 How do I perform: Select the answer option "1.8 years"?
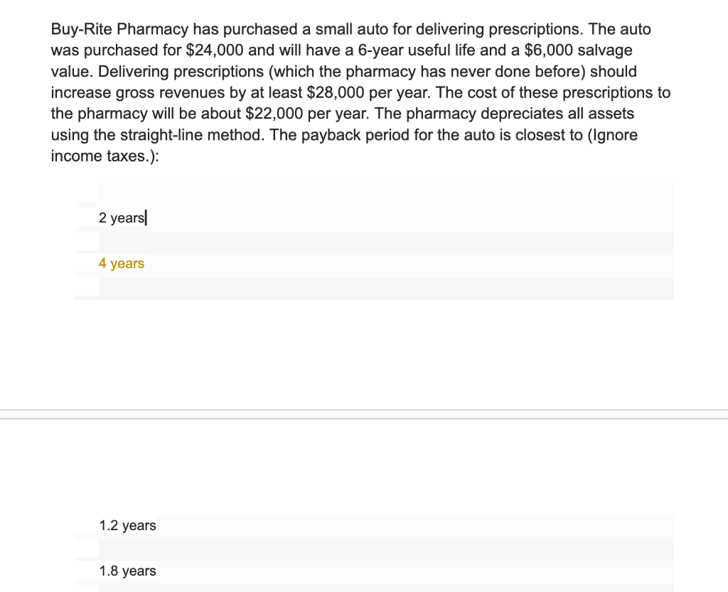[127, 571]
